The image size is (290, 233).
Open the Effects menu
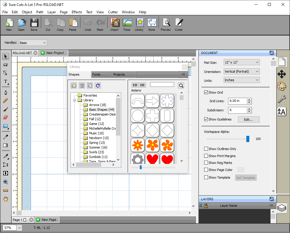[x=77, y=12]
